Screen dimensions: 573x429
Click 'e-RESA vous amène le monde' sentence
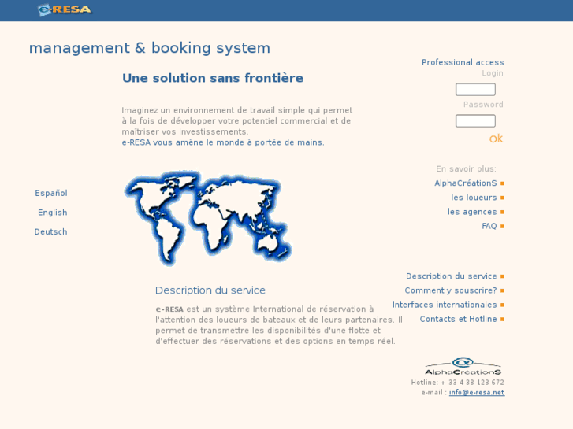pos(223,142)
